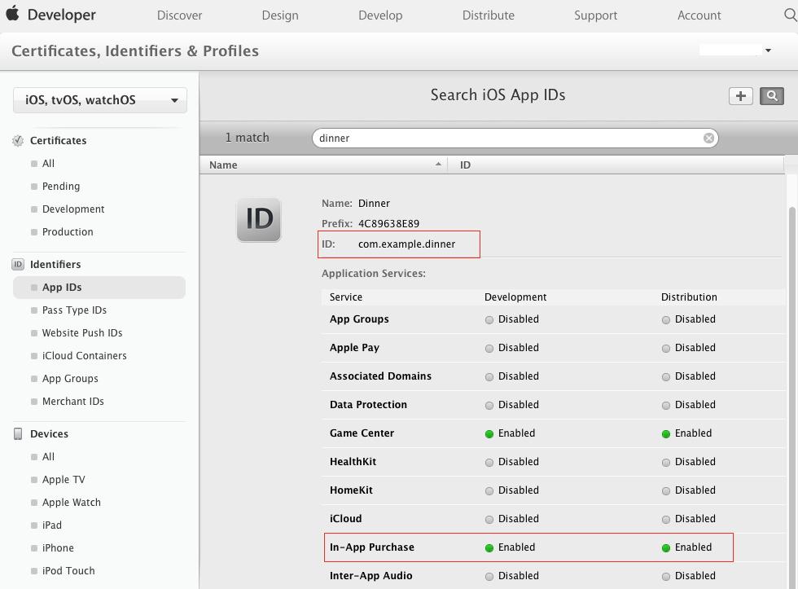Viewport: 798px width, 589px height.
Task: Click the Devices section icon
Action: [x=18, y=434]
